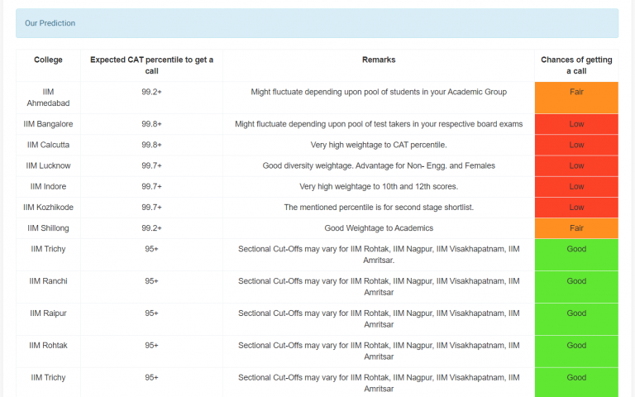Click the 99.7+ percentile for IIM Kozhikode
Viewport: 635px width, 397px height.
pos(151,208)
